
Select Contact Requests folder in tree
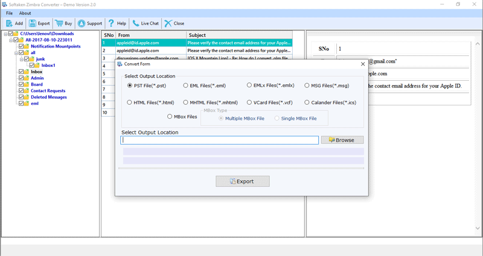pyautogui.click(x=48, y=91)
